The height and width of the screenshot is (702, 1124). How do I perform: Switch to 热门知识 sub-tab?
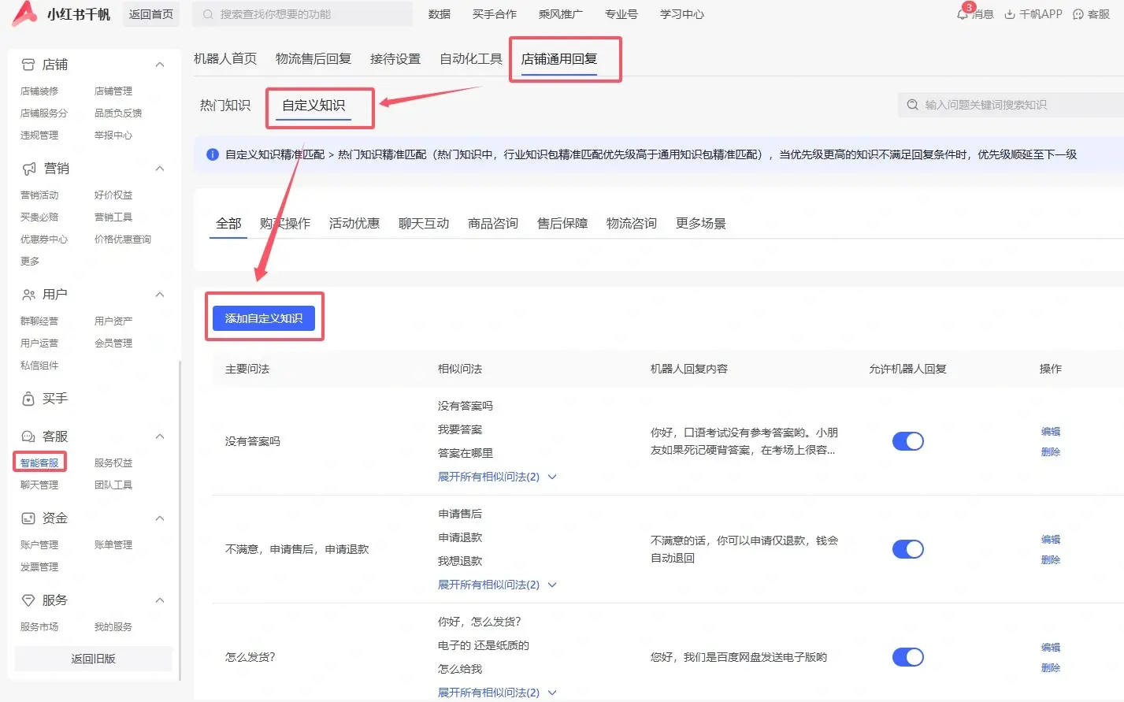(225, 106)
